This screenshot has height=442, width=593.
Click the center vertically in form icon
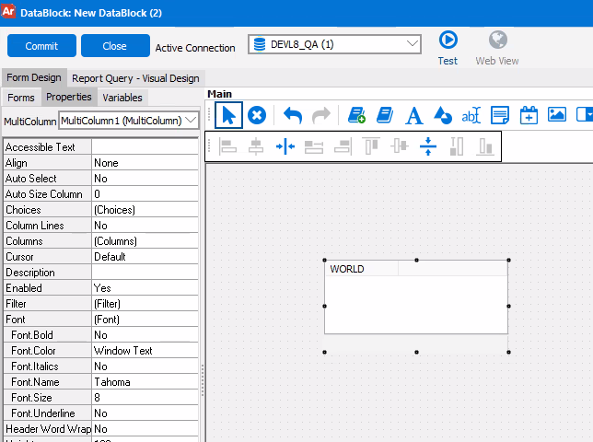(x=428, y=146)
